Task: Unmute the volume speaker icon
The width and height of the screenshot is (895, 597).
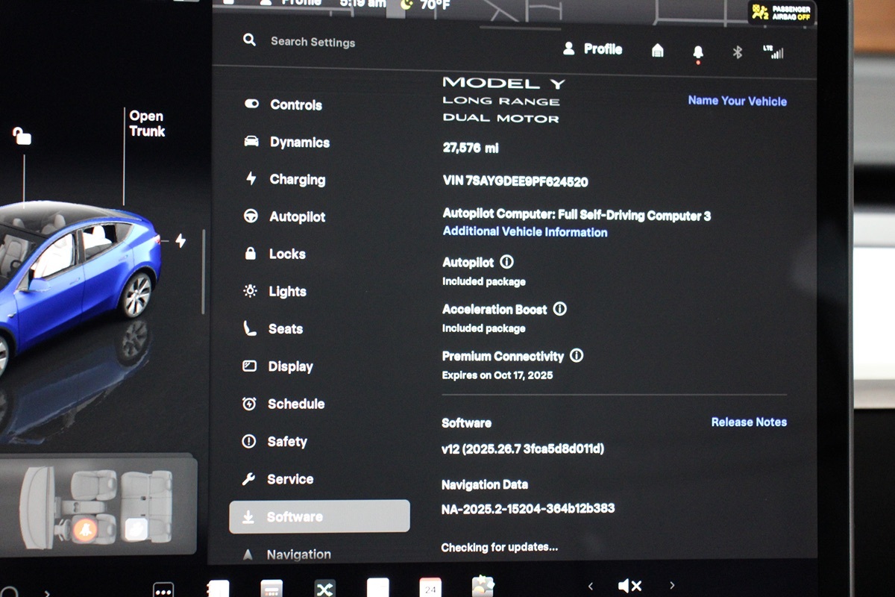Action: coord(629,586)
